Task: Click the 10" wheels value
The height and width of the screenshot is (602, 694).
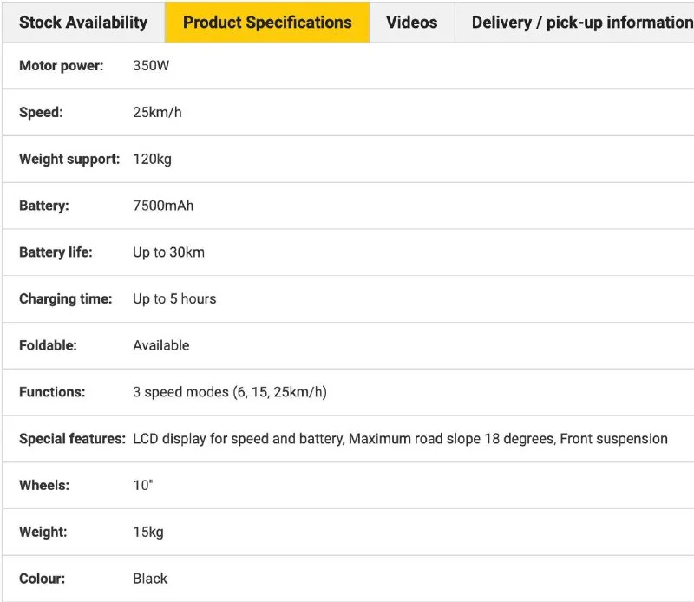Action: (142, 486)
